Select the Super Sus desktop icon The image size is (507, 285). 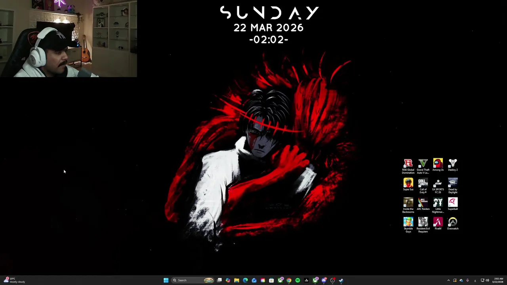[408, 184]
